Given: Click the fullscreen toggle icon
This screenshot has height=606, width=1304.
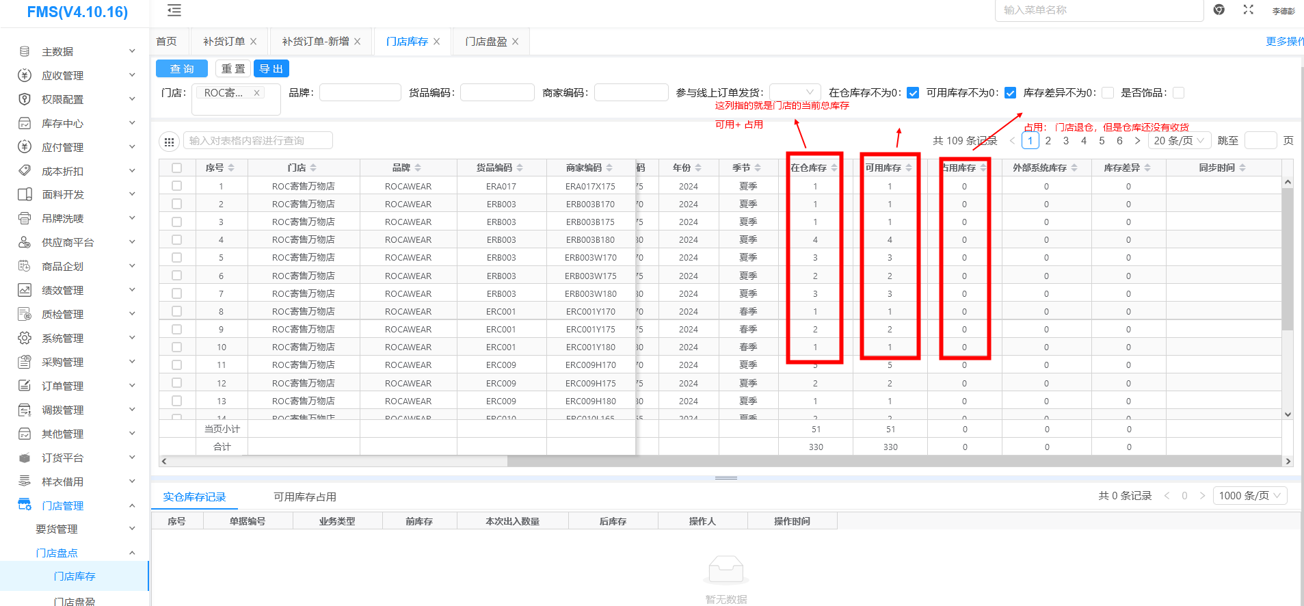Looking at the screenshot, I should (1248, 10).
